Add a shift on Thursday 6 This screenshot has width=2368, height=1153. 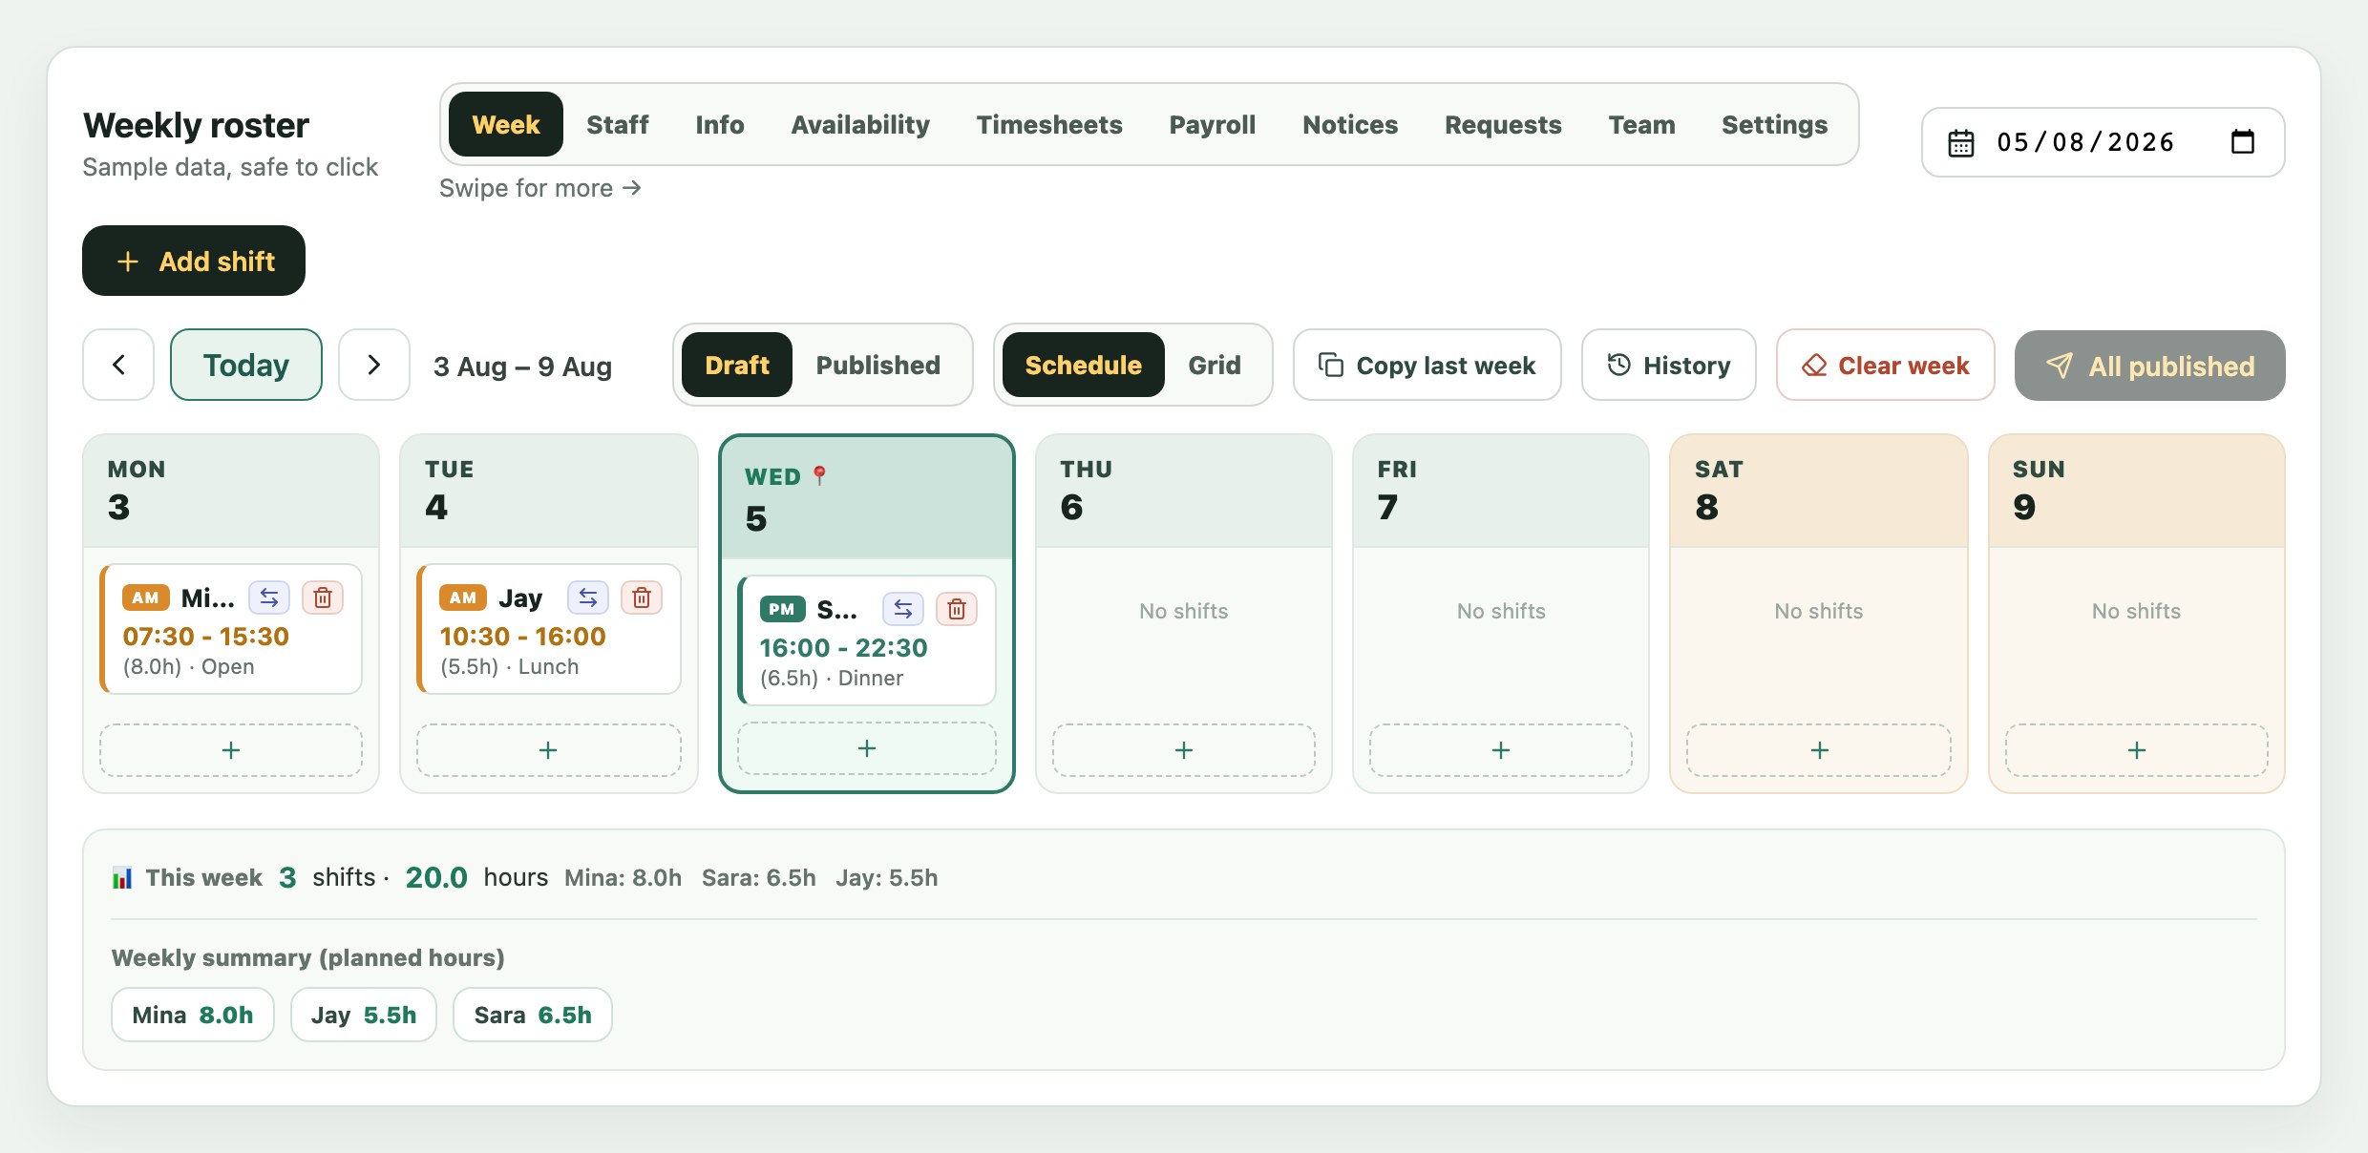tap(1184, 750)
